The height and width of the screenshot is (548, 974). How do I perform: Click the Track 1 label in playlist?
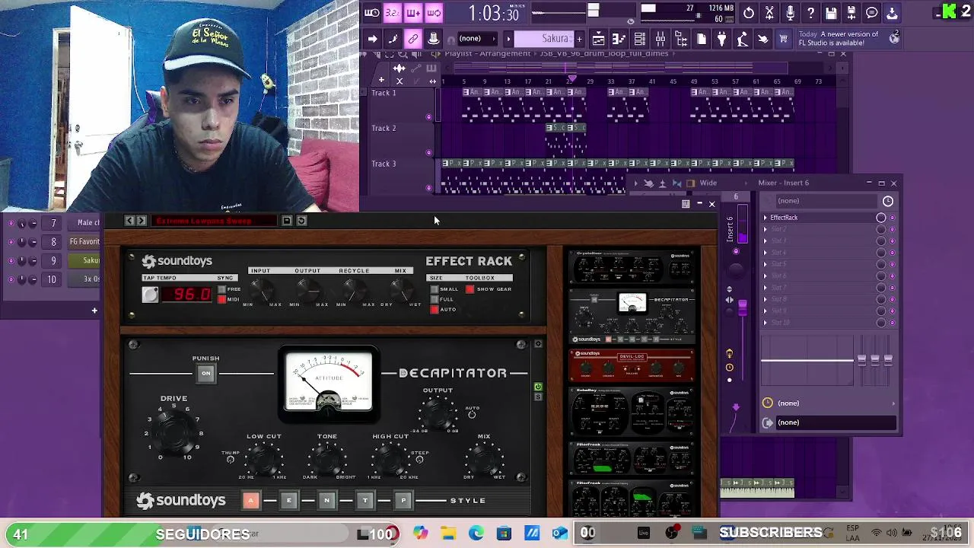click(384, 93)
